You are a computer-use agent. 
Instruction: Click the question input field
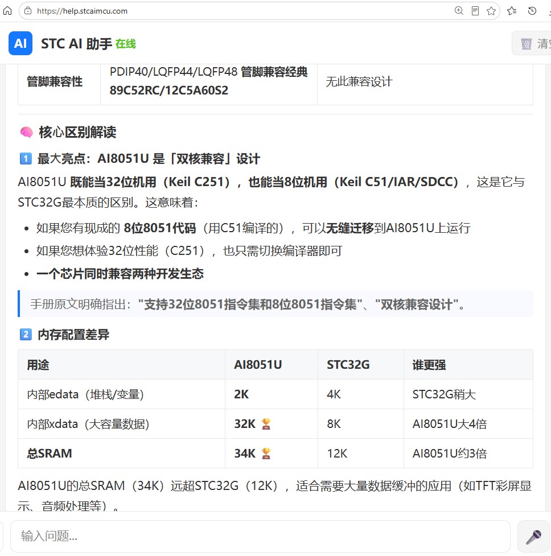click(x=260, y=536)
